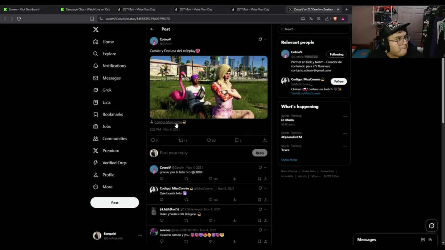Open three-dot menu on Duko y Volkov reply
Image resolution: width=445 pixels, height=250 pixels.
(x=266, y=209)
